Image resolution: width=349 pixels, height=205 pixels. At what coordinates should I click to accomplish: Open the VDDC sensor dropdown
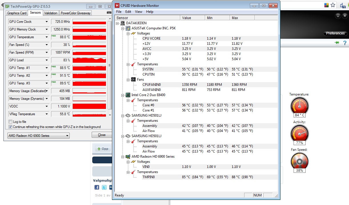47,106
